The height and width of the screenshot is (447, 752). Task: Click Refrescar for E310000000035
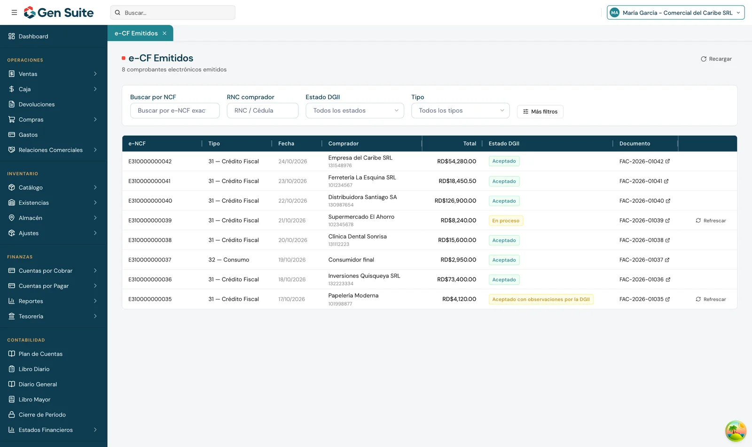[711, 299]
